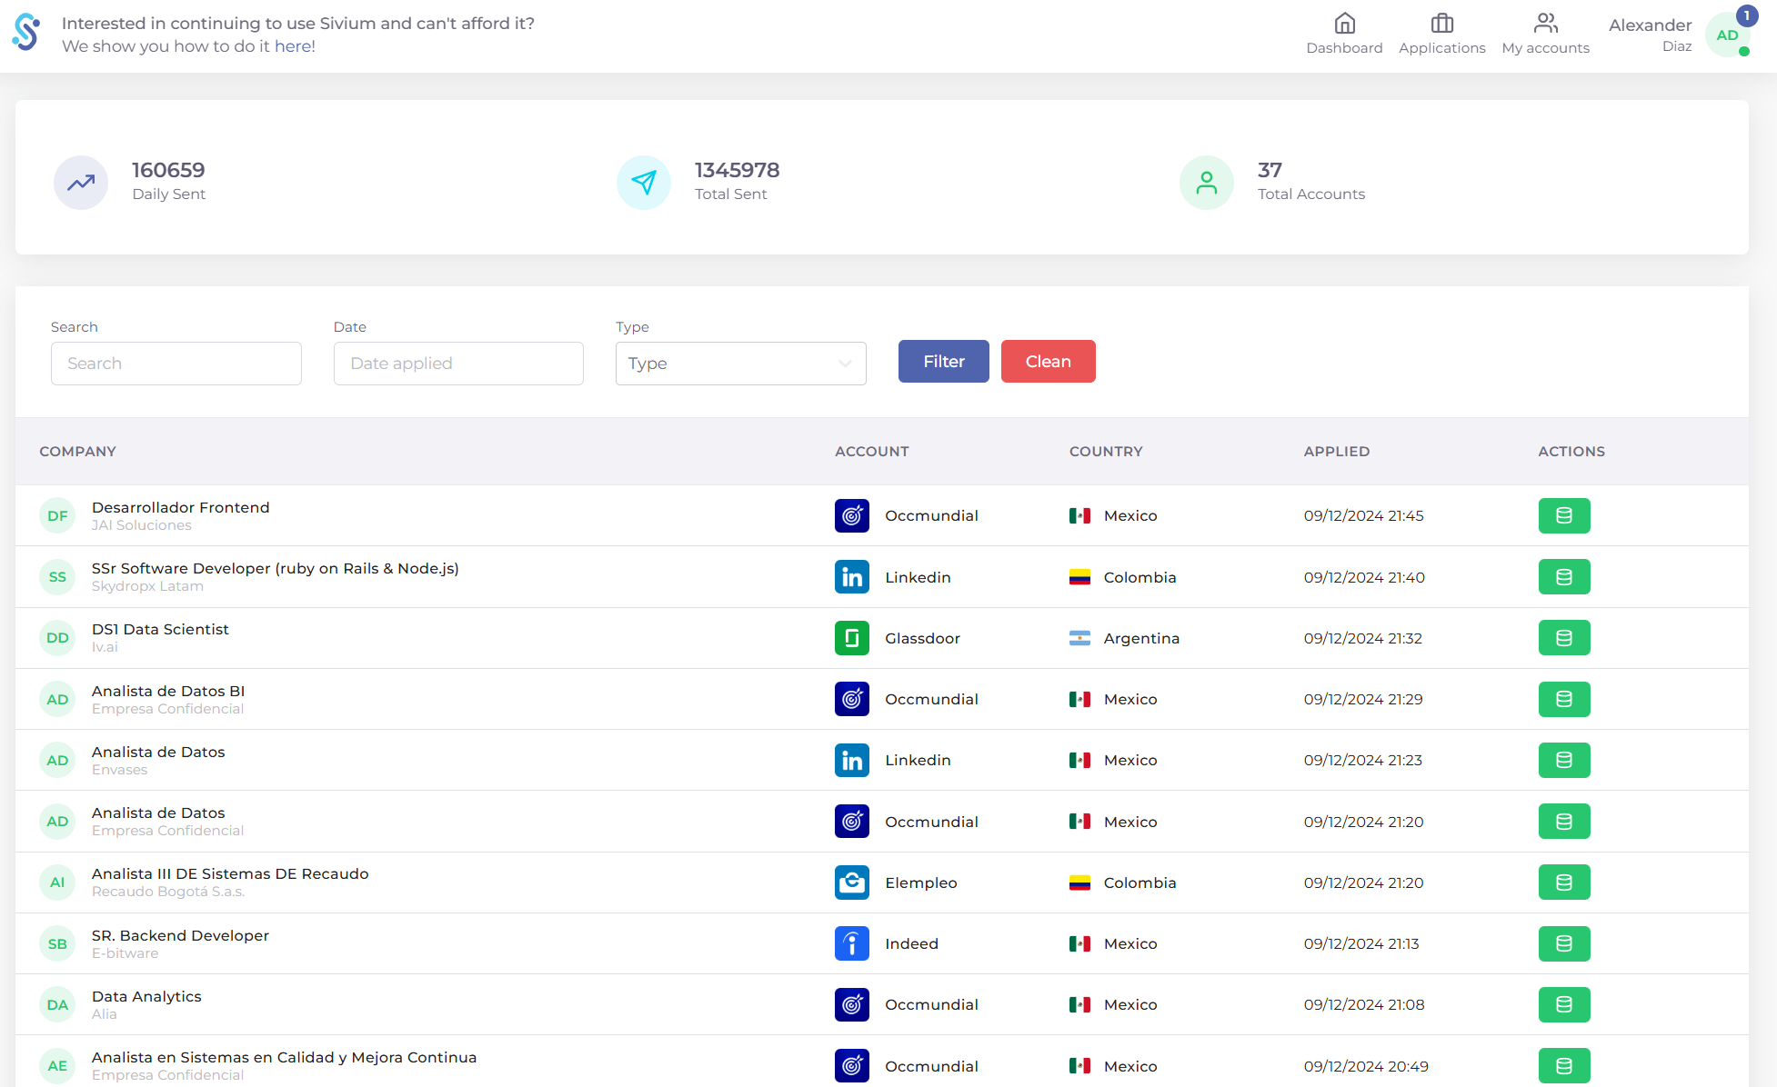Image resolution: width=1777 pixels, height=1087 pixels.
Task: Select 'Analista de Datos BI' title
Action: [x=168, y=691]
